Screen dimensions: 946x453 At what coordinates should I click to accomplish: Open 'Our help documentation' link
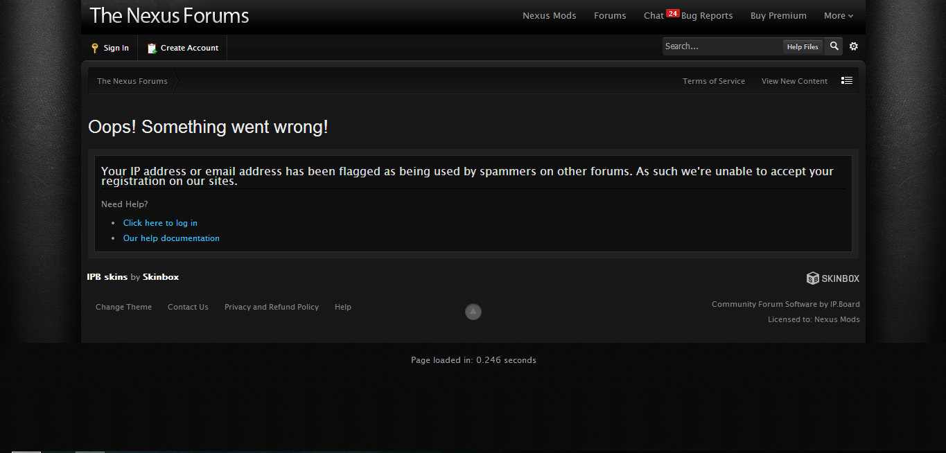tap(171, 238)
